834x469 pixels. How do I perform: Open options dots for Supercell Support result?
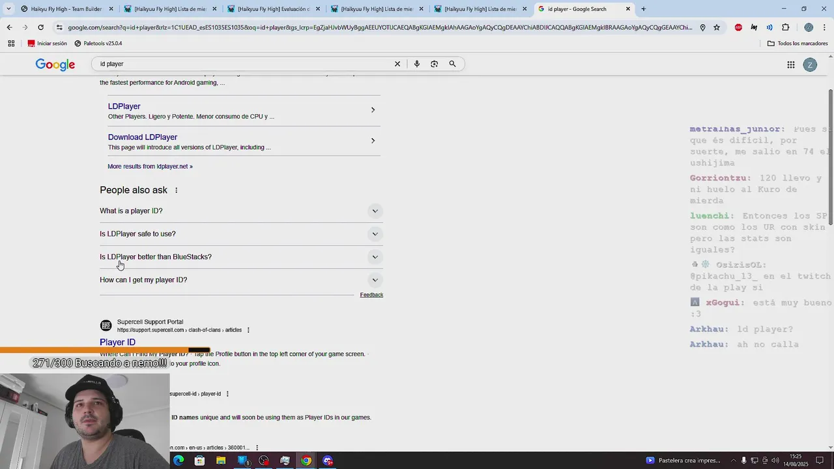click(x=248, y=330)
